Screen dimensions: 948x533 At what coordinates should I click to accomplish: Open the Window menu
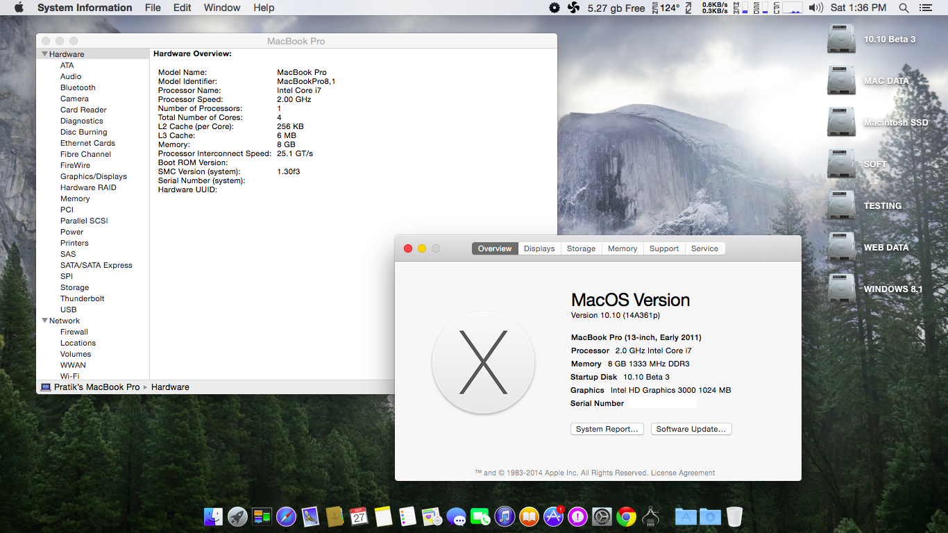click(x=222, y=8)
